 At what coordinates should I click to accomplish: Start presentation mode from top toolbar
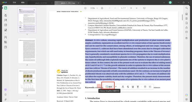(x=144, y=8)
